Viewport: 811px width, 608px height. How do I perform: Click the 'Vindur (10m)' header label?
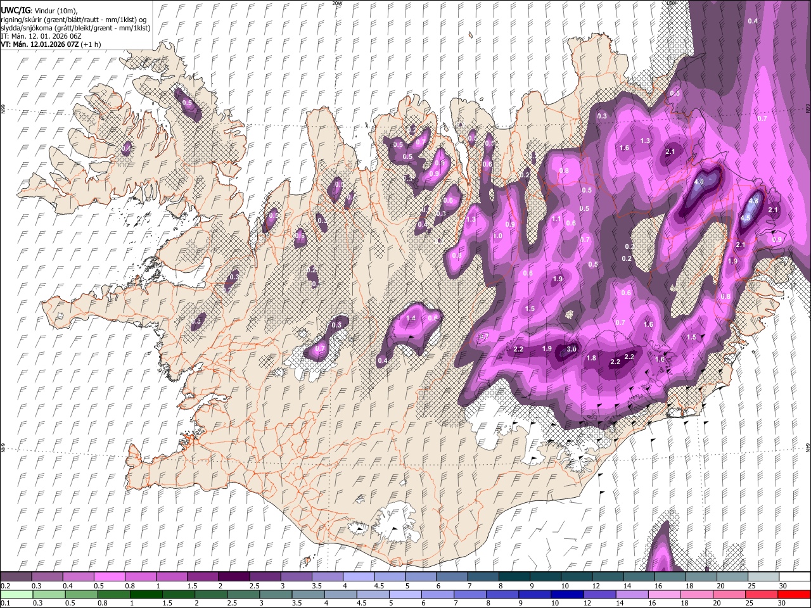54,10
